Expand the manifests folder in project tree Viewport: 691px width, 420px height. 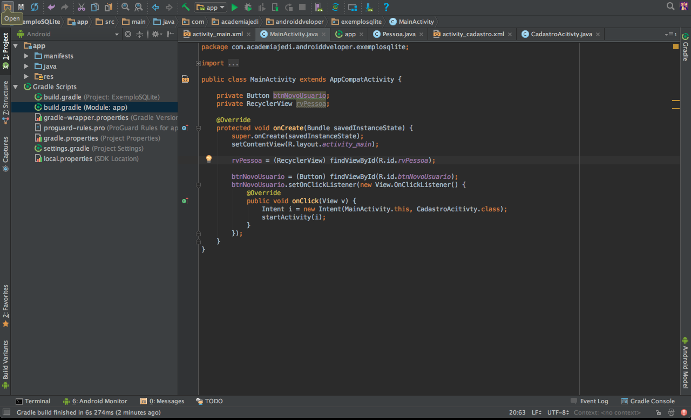(26, 56)
